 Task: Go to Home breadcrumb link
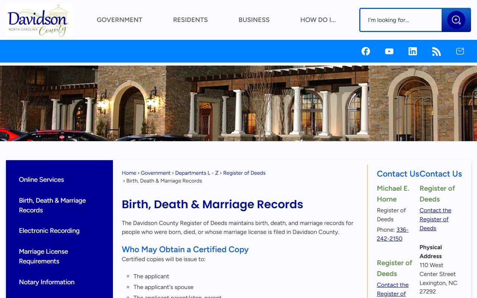click(129, 173)
